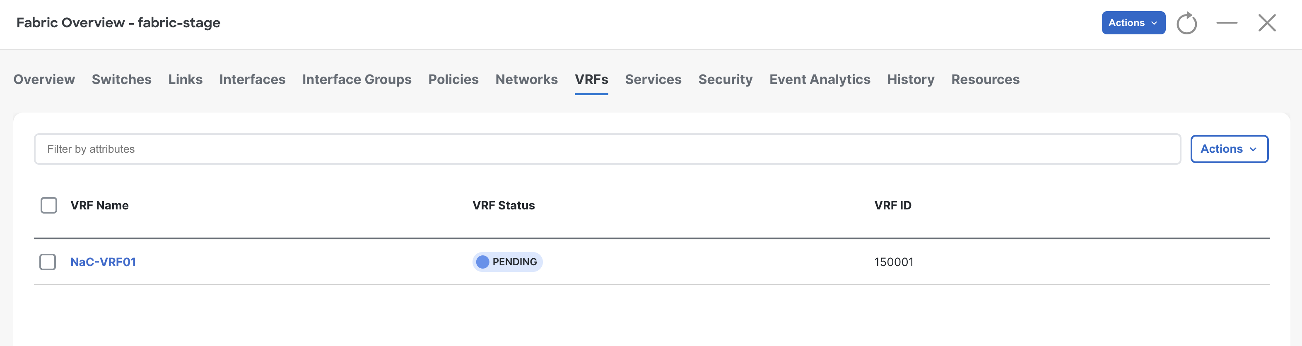Check the NaC-VRF01 row checkbox

(x=48, y=262)
